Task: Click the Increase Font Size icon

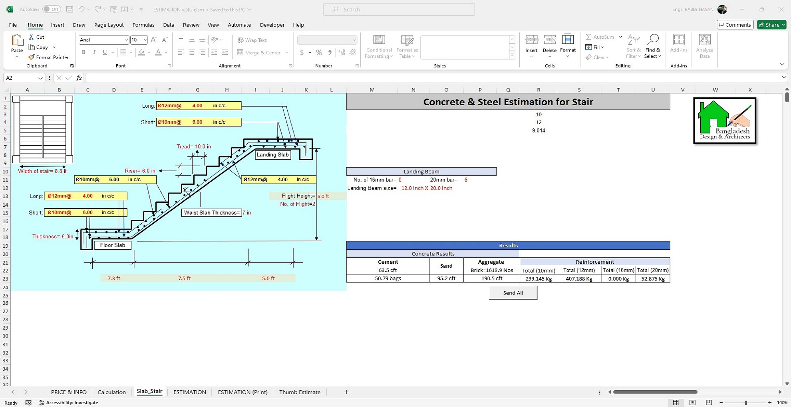Action: coord(154,40)
